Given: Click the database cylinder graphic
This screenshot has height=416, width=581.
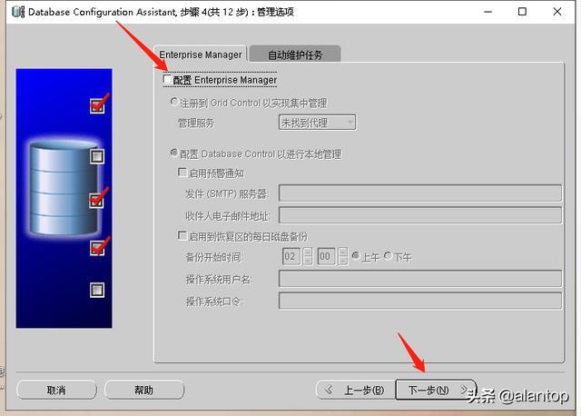Looking at the screenshot, I should 64,188.
